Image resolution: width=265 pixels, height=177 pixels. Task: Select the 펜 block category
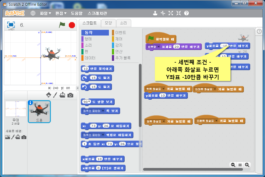[95, 51]
